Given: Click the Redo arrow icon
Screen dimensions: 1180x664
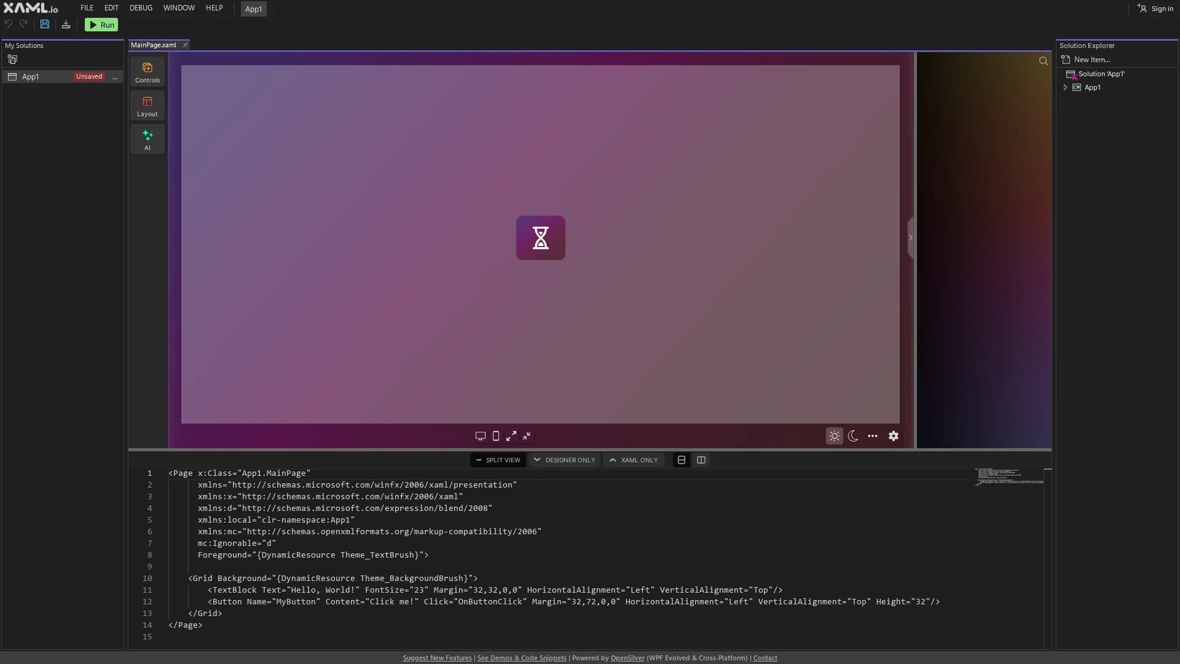Looking at the screenshot, I should coord(23,25).
